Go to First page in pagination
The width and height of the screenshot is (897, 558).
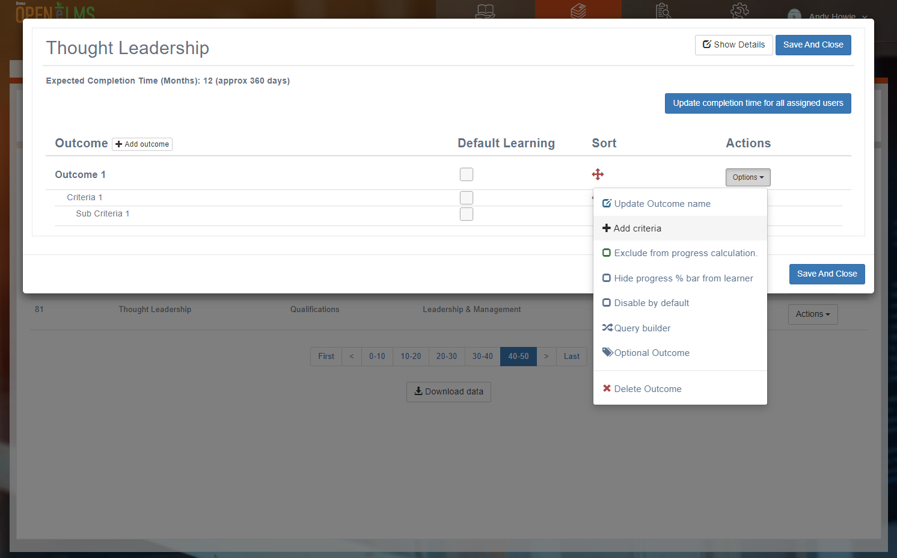point(326,357)
